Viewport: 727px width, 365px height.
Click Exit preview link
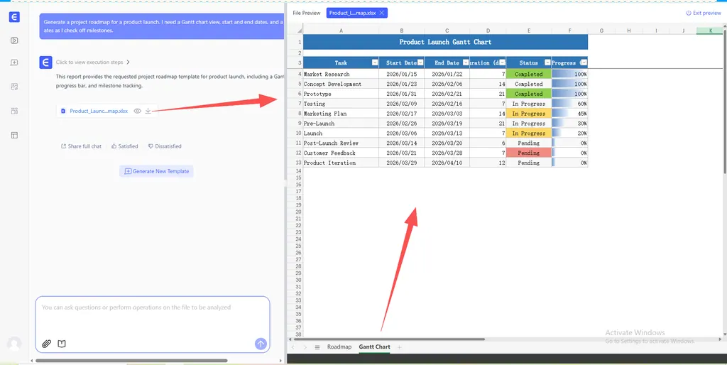(704, 13)
